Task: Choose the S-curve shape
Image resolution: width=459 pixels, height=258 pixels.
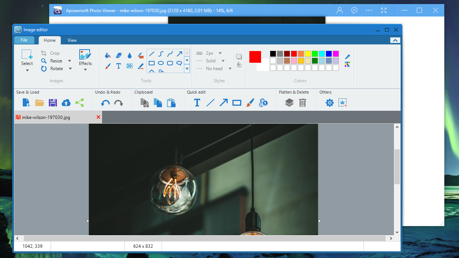Action: [x=161, y=54]
